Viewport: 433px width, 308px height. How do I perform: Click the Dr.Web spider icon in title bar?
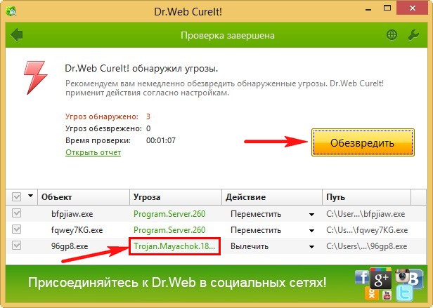[11, 11]
